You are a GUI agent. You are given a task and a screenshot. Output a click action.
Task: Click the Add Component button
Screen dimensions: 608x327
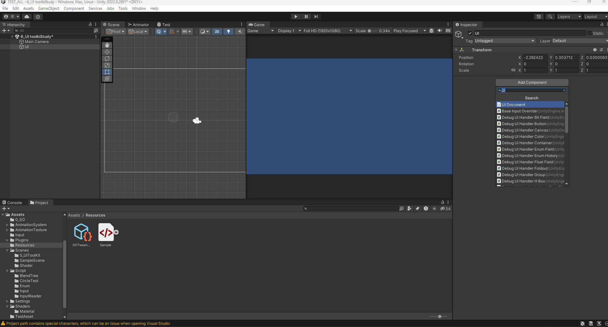(532, 82)
